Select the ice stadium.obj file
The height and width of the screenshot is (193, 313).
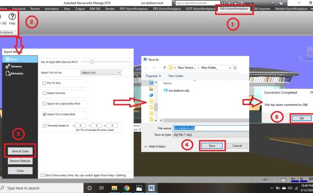[176, 90]
